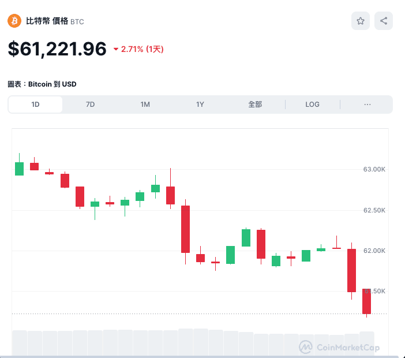Switch chart to 1M range
The width and height of the screenshot is (405, 358).
pos(145,105)
